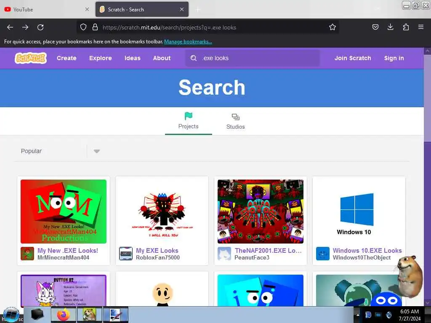This screenshot has height=323, width=431.
Task: Open Windows10TheObject's avatar icon
Action: [x=323, y=254]
